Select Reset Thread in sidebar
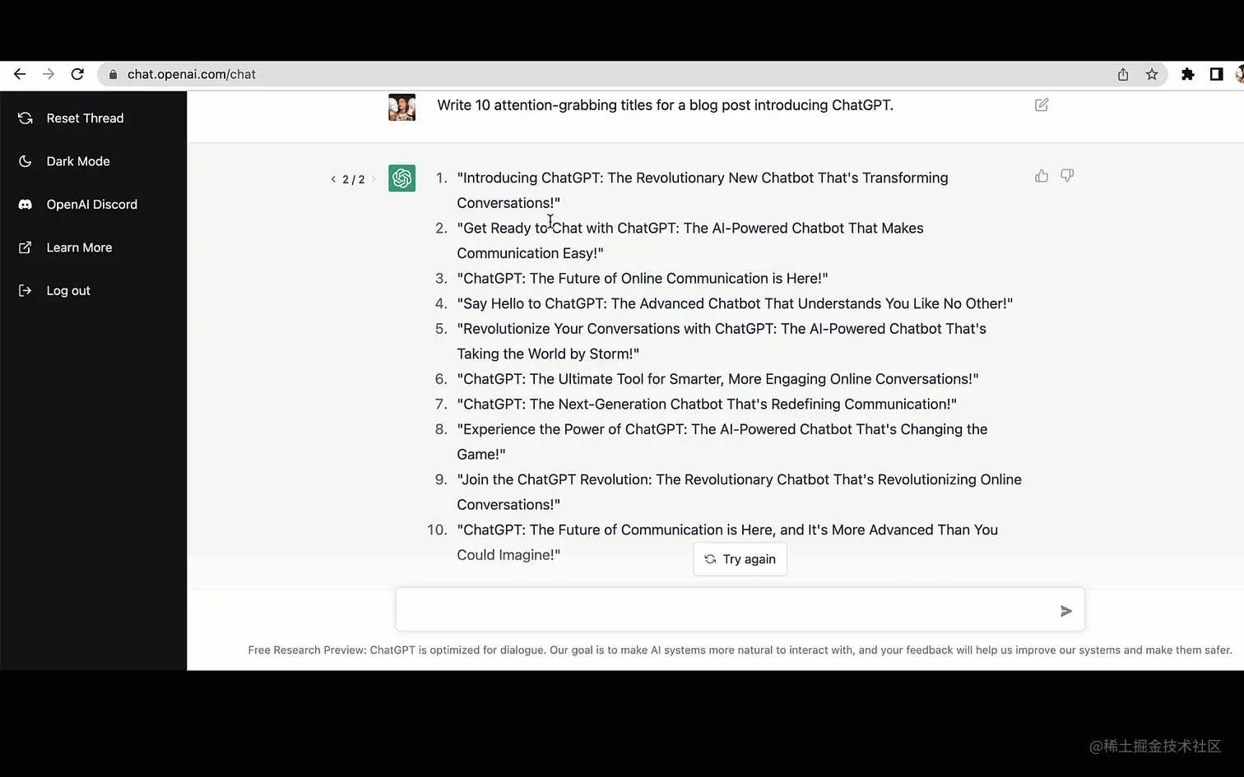This screenshot has width=1244, height=777. 85,118
